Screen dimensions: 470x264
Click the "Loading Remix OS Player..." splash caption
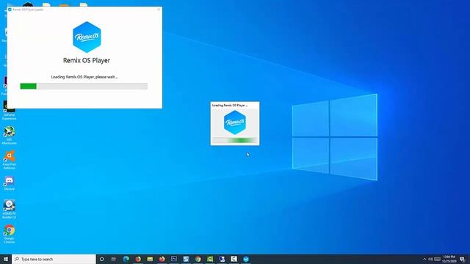pos(230,106)
